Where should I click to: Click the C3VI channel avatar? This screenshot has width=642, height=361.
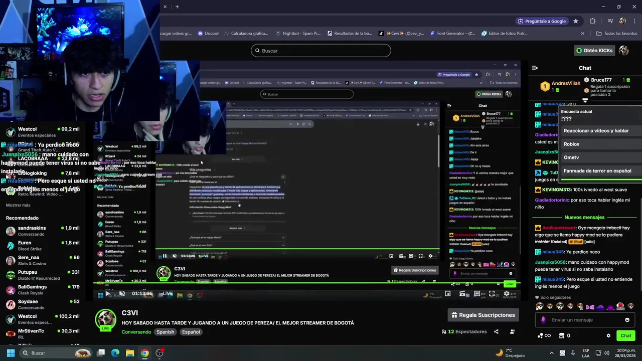point(105,319)
